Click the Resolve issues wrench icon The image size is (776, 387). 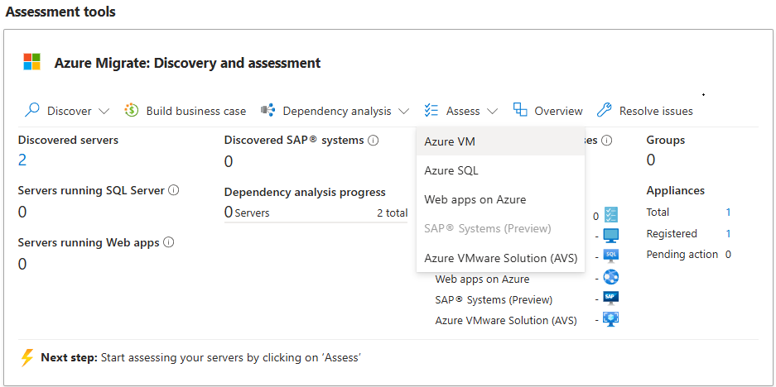(605, 110)
